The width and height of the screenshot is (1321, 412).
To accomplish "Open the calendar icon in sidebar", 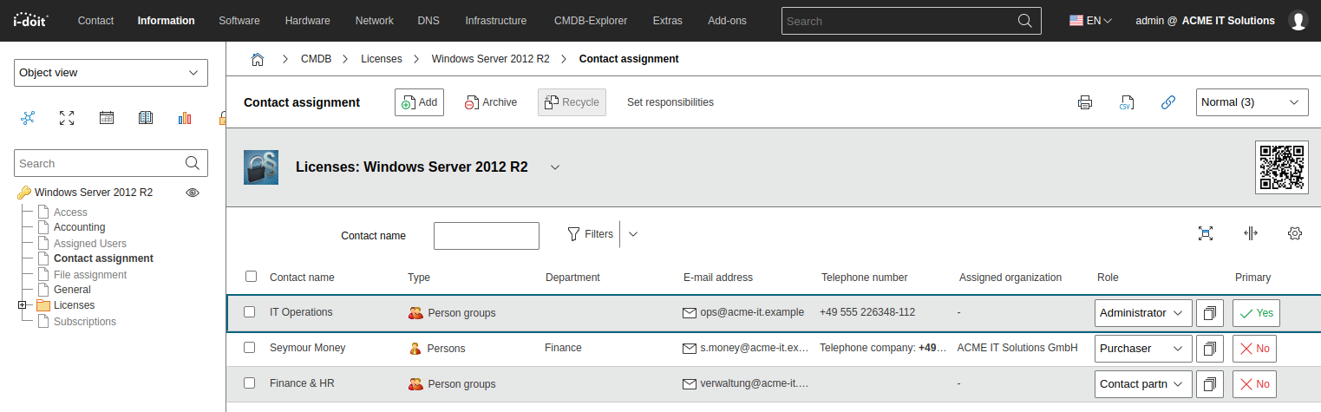I will [x=107, y=118].
